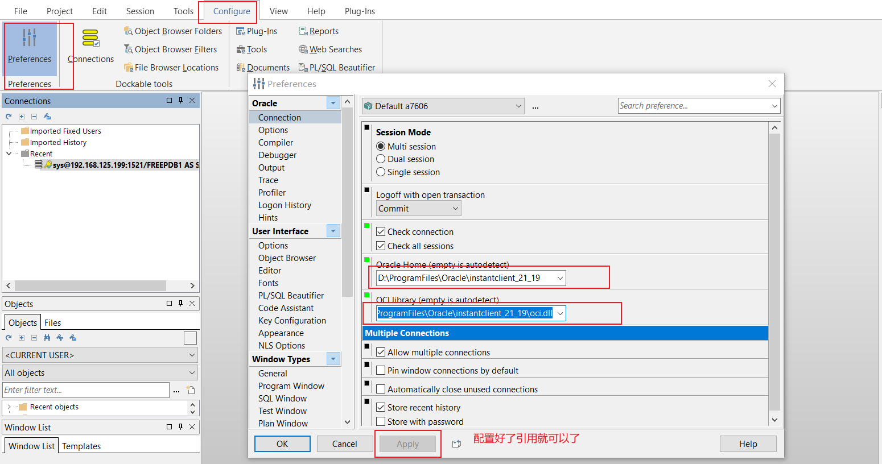Image resolution: width=882 pixels, height=464 pixels.
Task: Open Object Browser Folders
Action: 173,31
